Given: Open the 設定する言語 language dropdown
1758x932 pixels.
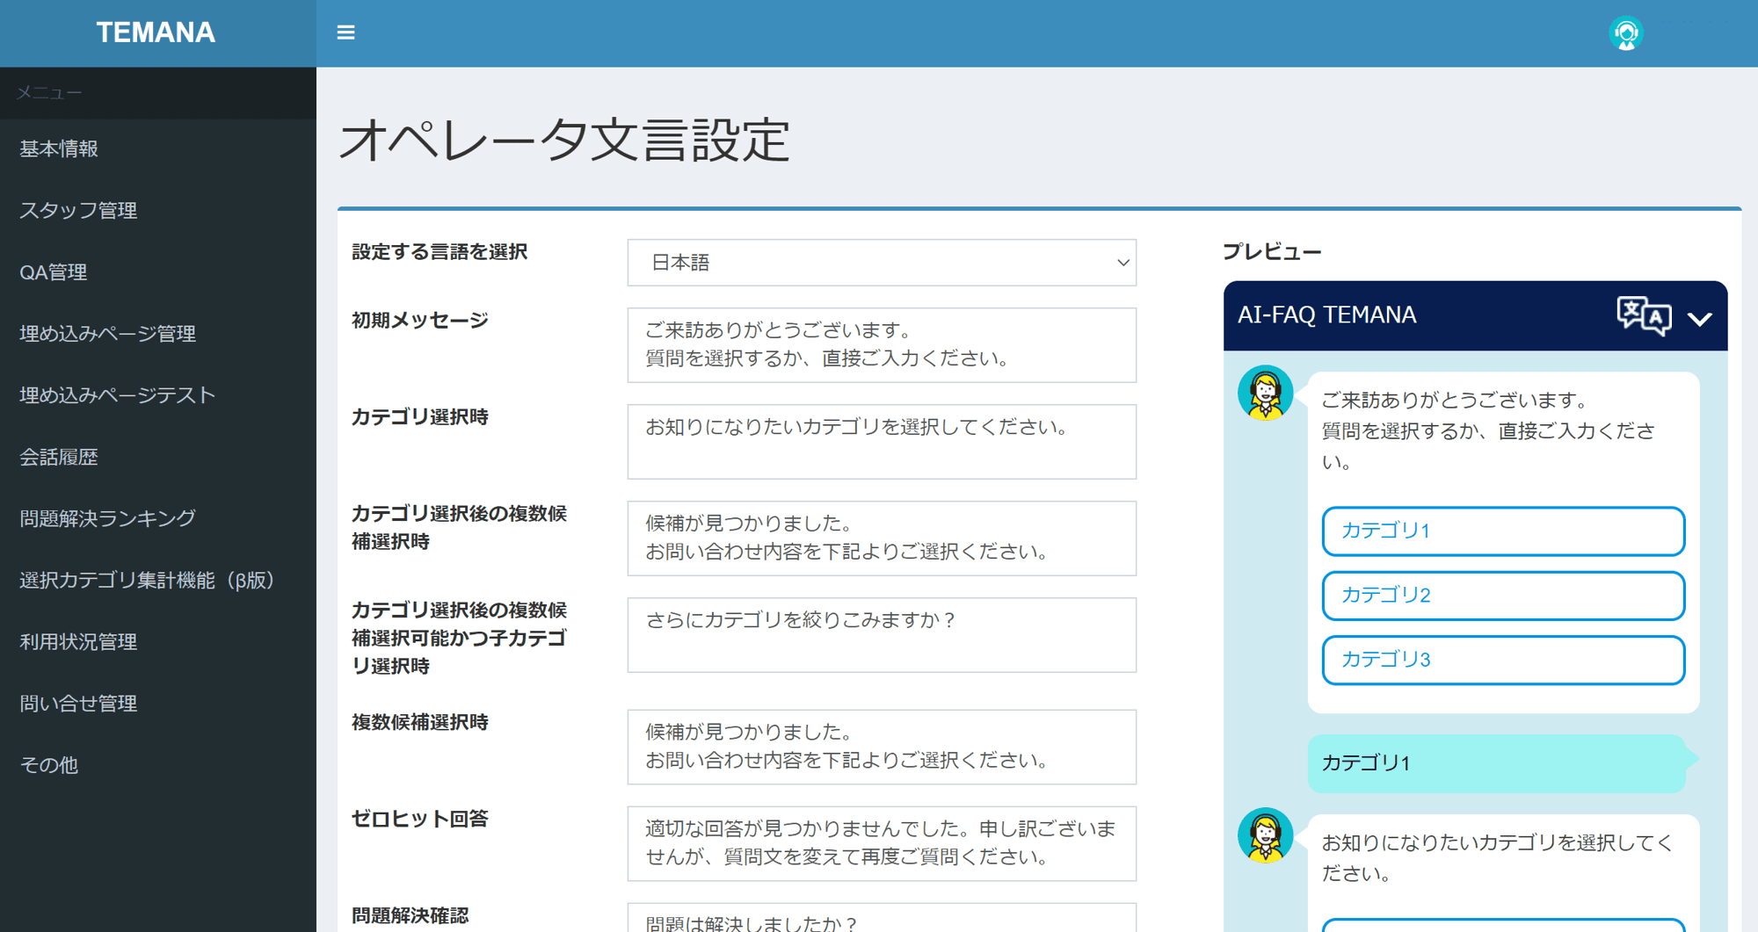Looking at the screenshot, I should [x=881, y=262].
